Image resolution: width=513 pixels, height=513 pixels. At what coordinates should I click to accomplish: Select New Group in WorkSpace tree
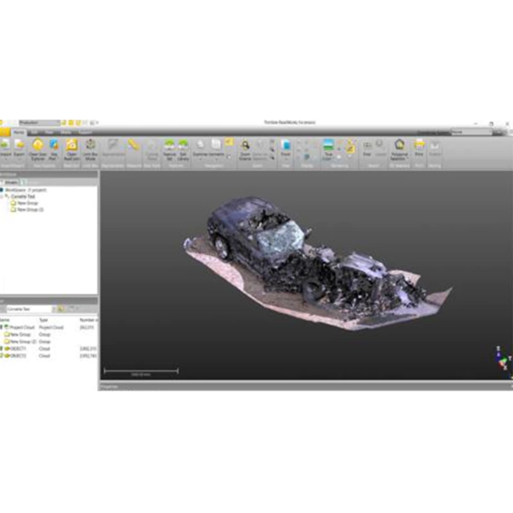[28, 203]
